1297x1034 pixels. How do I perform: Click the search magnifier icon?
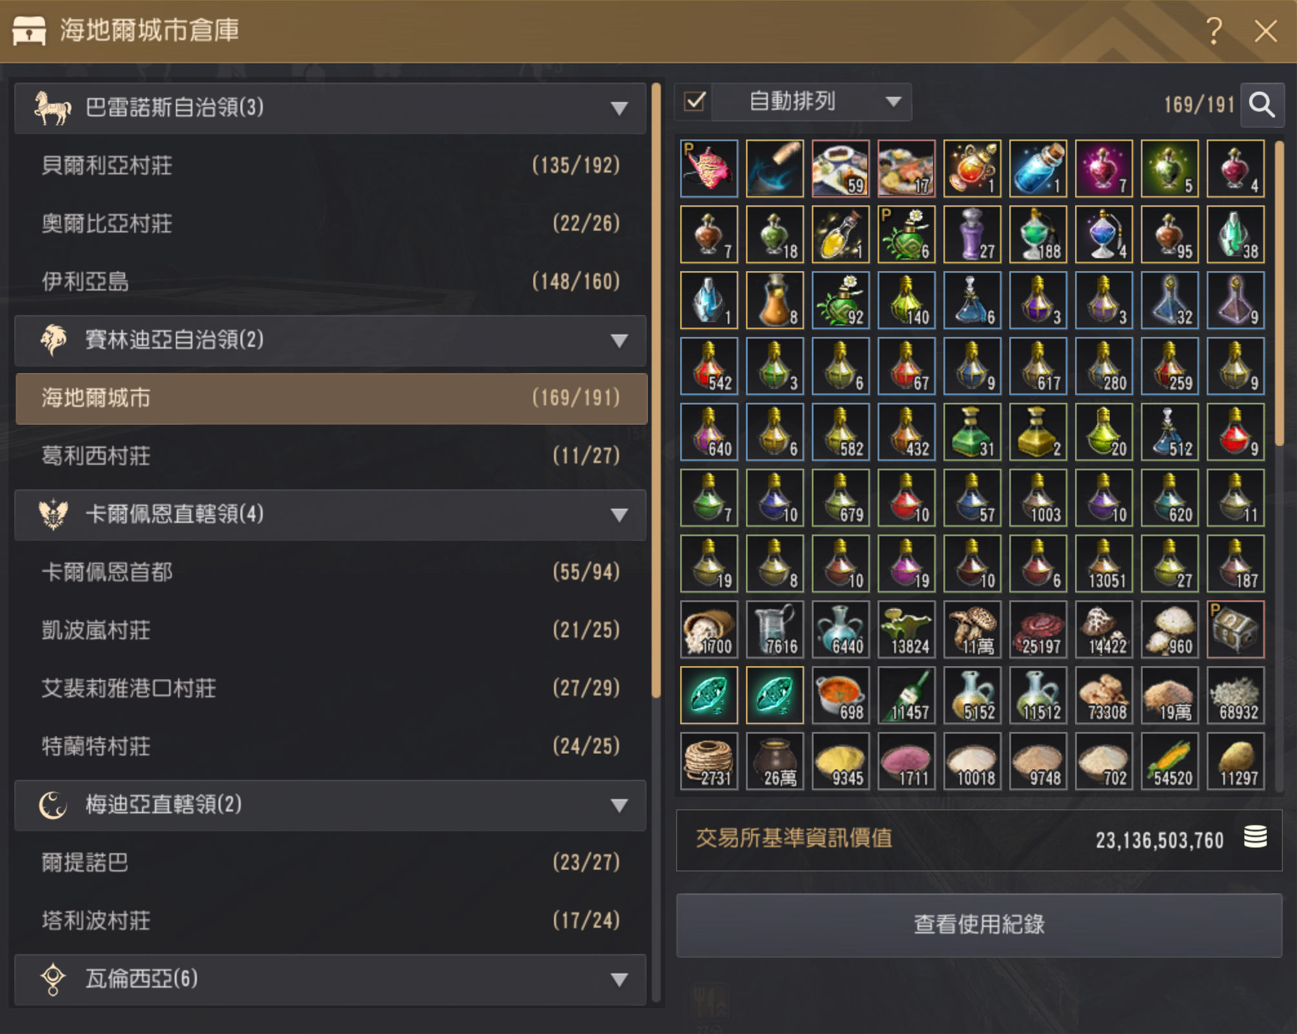[1262, 105]
